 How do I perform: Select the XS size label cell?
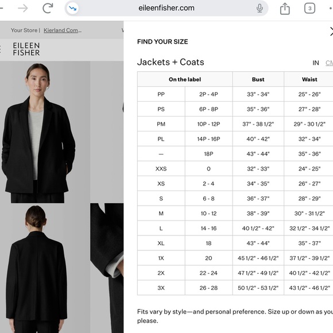coord(161,184)
